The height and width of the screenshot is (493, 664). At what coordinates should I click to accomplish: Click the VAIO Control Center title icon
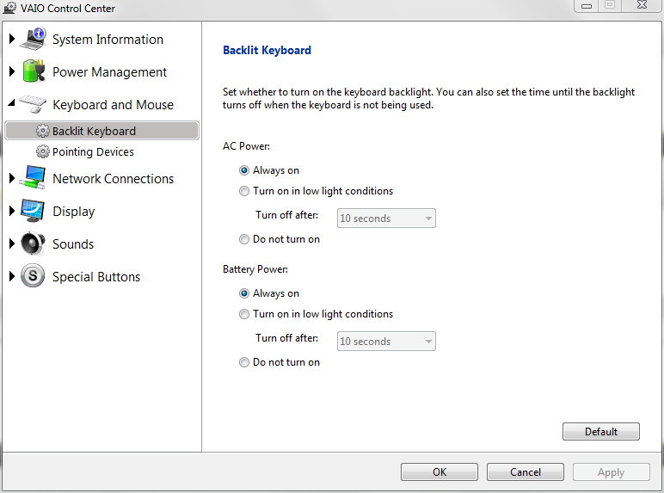click(x=9, y=8)
